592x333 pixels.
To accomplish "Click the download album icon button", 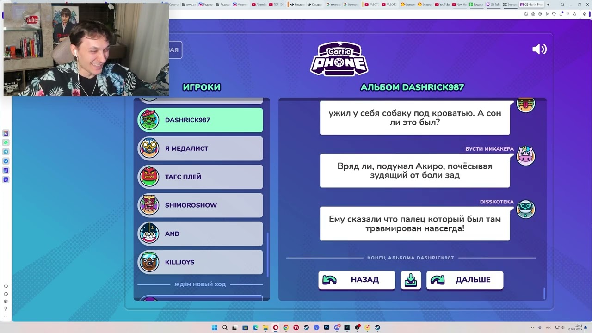I will click(x=411, y=280).
